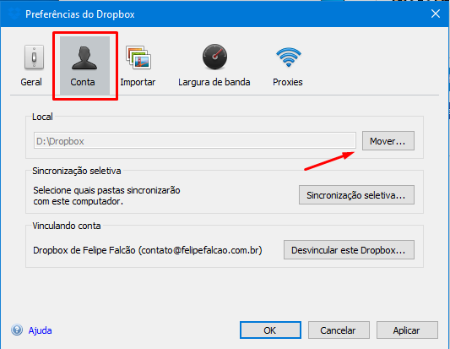The image size is (450, 349).
Task: Confirm with the OK button
Action: (270, 330)
